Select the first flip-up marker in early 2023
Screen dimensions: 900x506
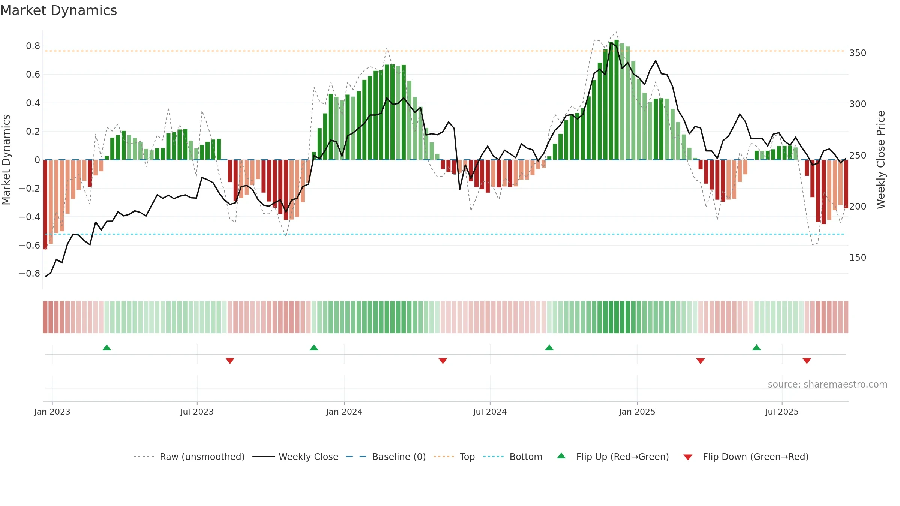pos(107,347)
